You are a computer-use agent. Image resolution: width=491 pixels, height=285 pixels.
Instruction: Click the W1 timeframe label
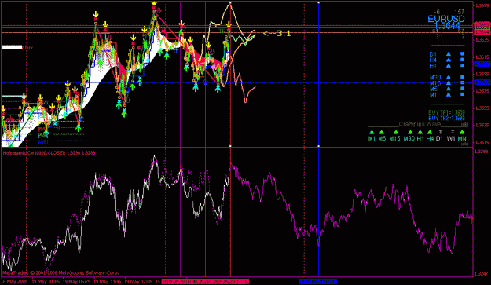[x=451, y=139]
